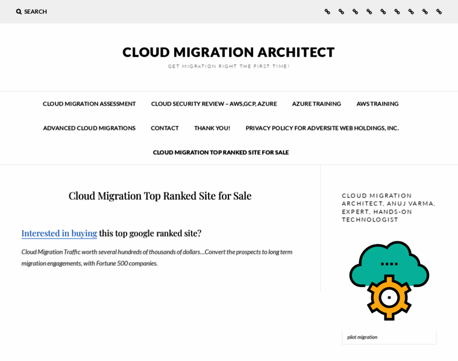The width and height of the screenshot is (458, 361).
Task: Click the second link icon in top bar
Action: tap(341, 11)
